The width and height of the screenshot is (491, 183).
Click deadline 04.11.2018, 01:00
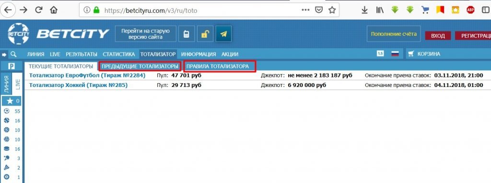pos(458,85)
